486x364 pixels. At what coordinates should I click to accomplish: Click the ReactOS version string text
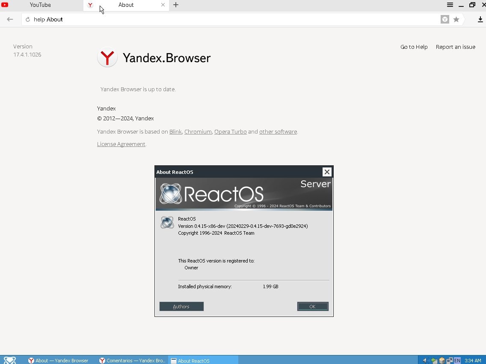pos(243,226)
